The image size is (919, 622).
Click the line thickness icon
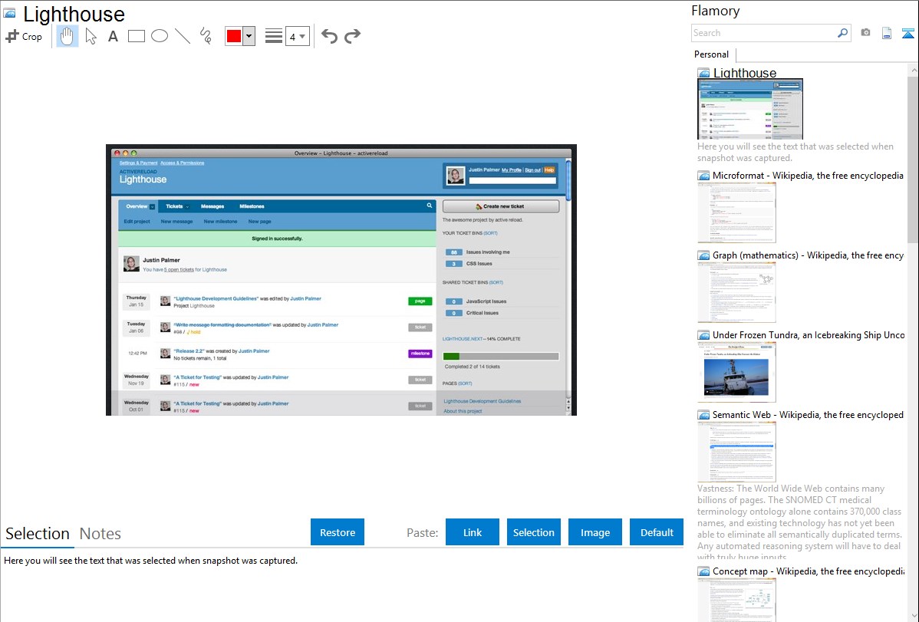click(273, 36)
